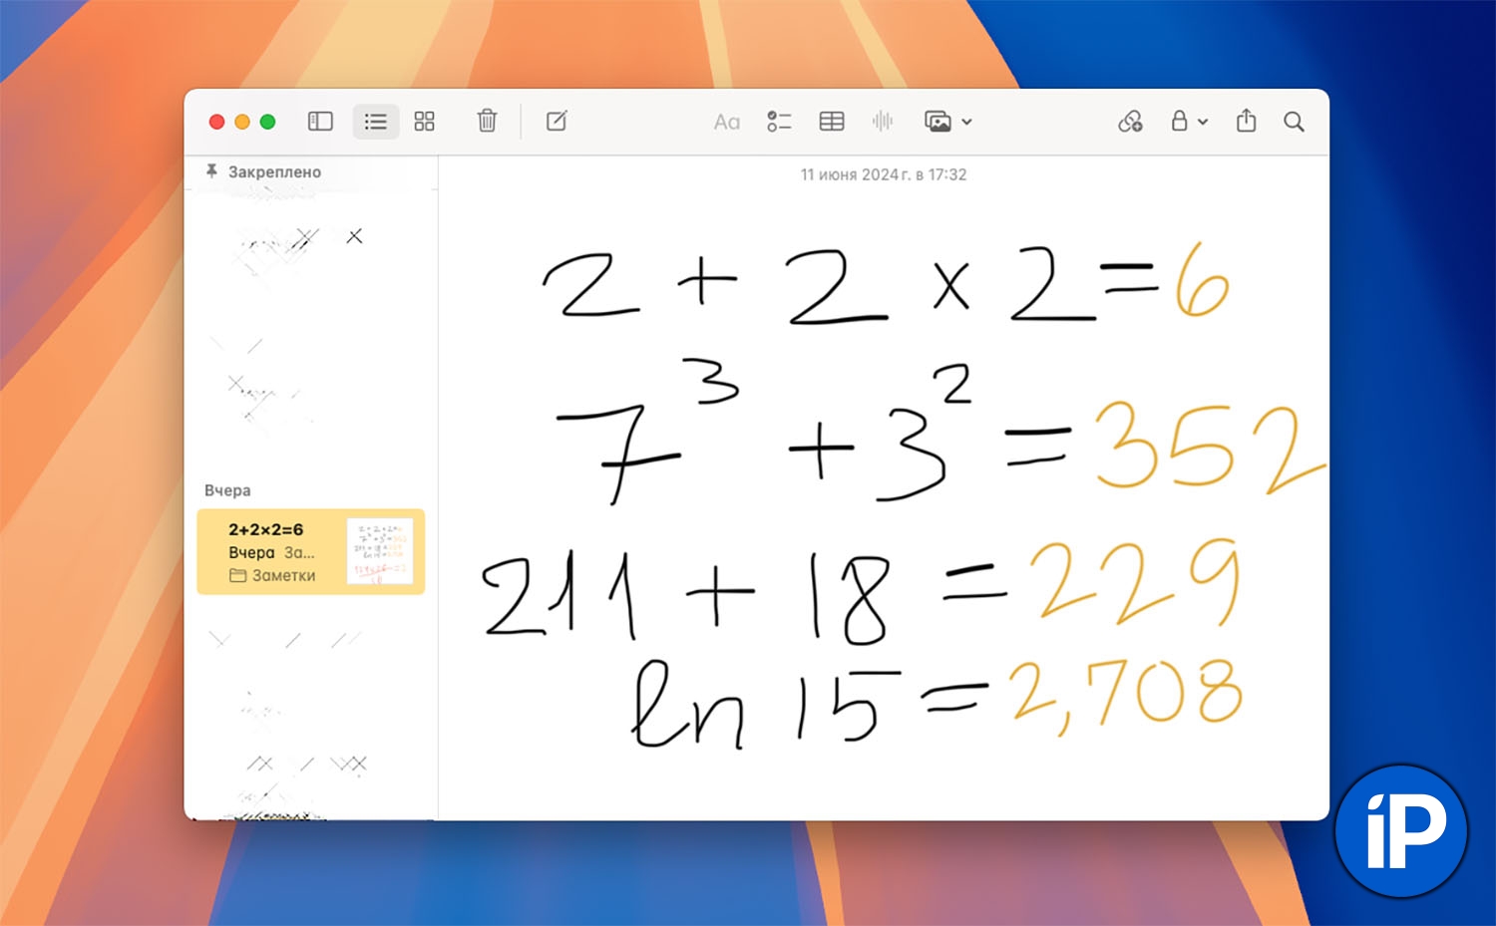The image size is (1496, 926).
Task: Open the text format Aa menu
Action: (727, 122)
